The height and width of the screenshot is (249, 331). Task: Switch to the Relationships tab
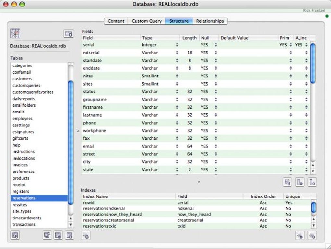[x=210, y=21]
